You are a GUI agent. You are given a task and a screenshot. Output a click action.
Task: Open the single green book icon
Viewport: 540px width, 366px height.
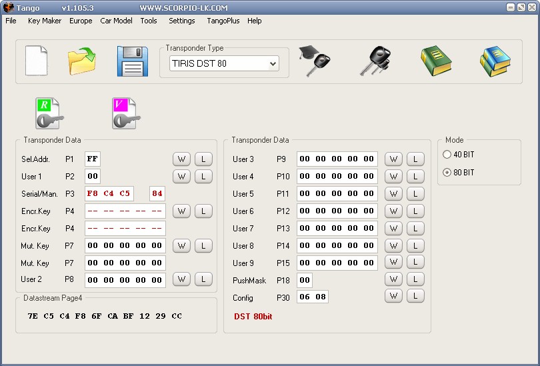tap(436, 61)
